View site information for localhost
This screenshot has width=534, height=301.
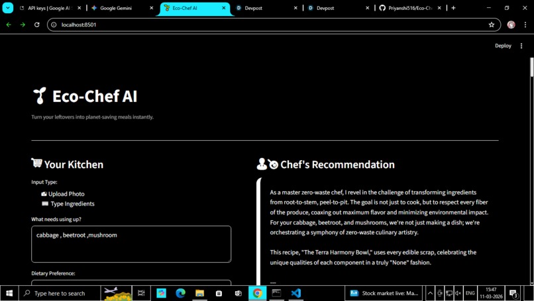(x=54, y=24)
